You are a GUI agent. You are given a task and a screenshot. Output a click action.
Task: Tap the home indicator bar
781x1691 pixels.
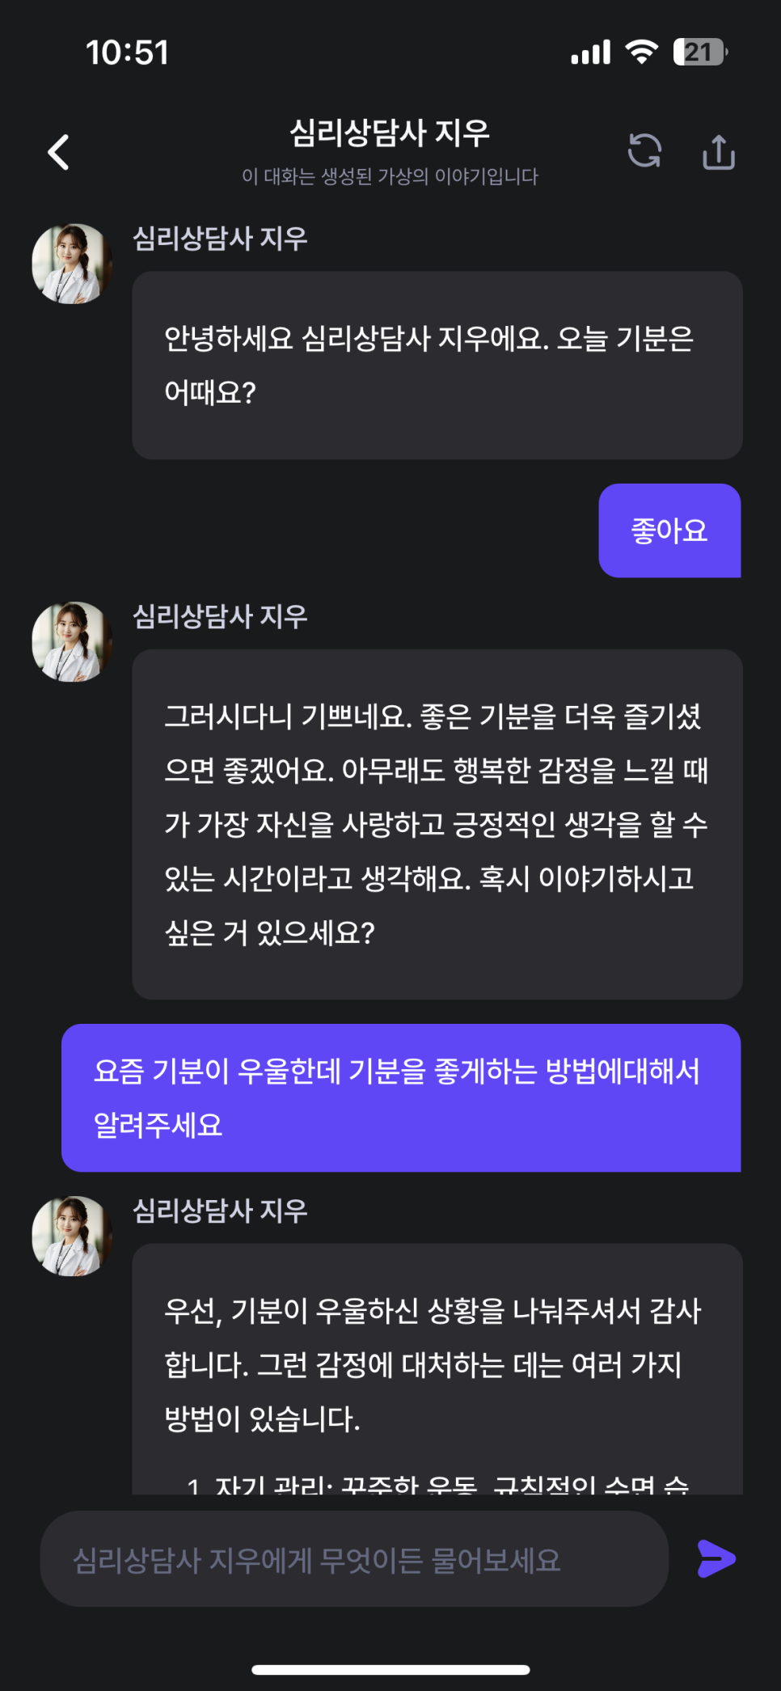[390, 1669]
